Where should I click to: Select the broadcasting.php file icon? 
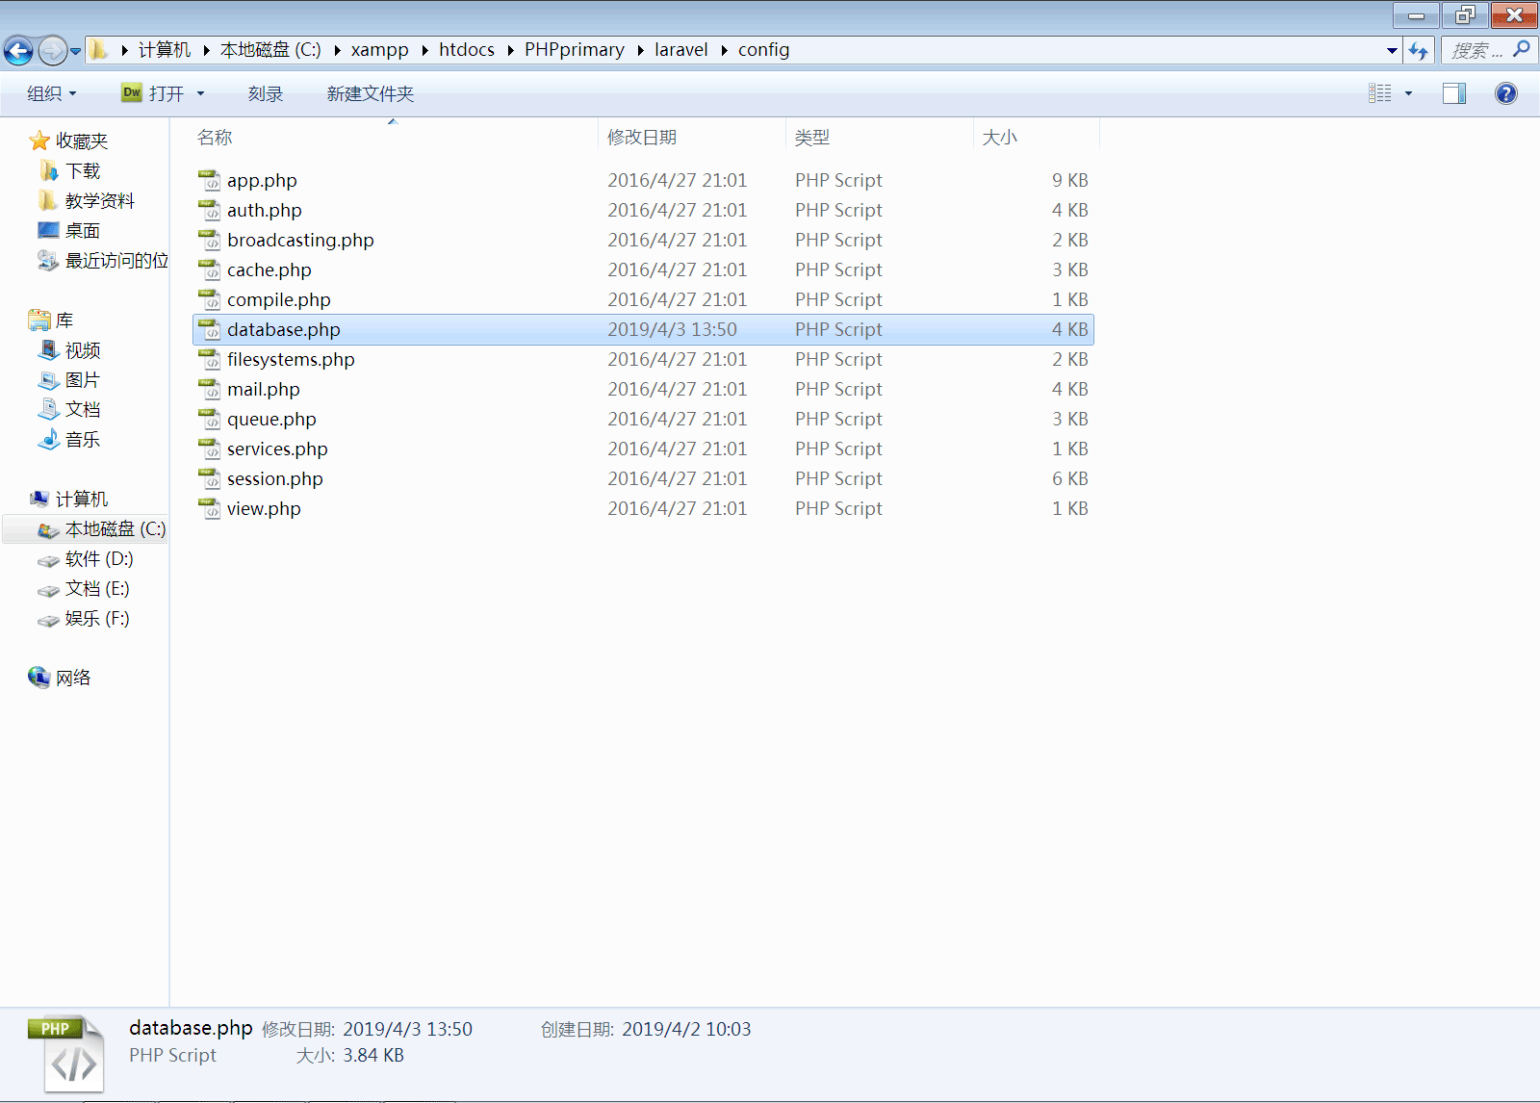click(x=210, y=241)
